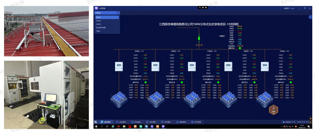Open the 实时曲线 tab
This screenshot has height=132, width=315.
click(121, 122)
